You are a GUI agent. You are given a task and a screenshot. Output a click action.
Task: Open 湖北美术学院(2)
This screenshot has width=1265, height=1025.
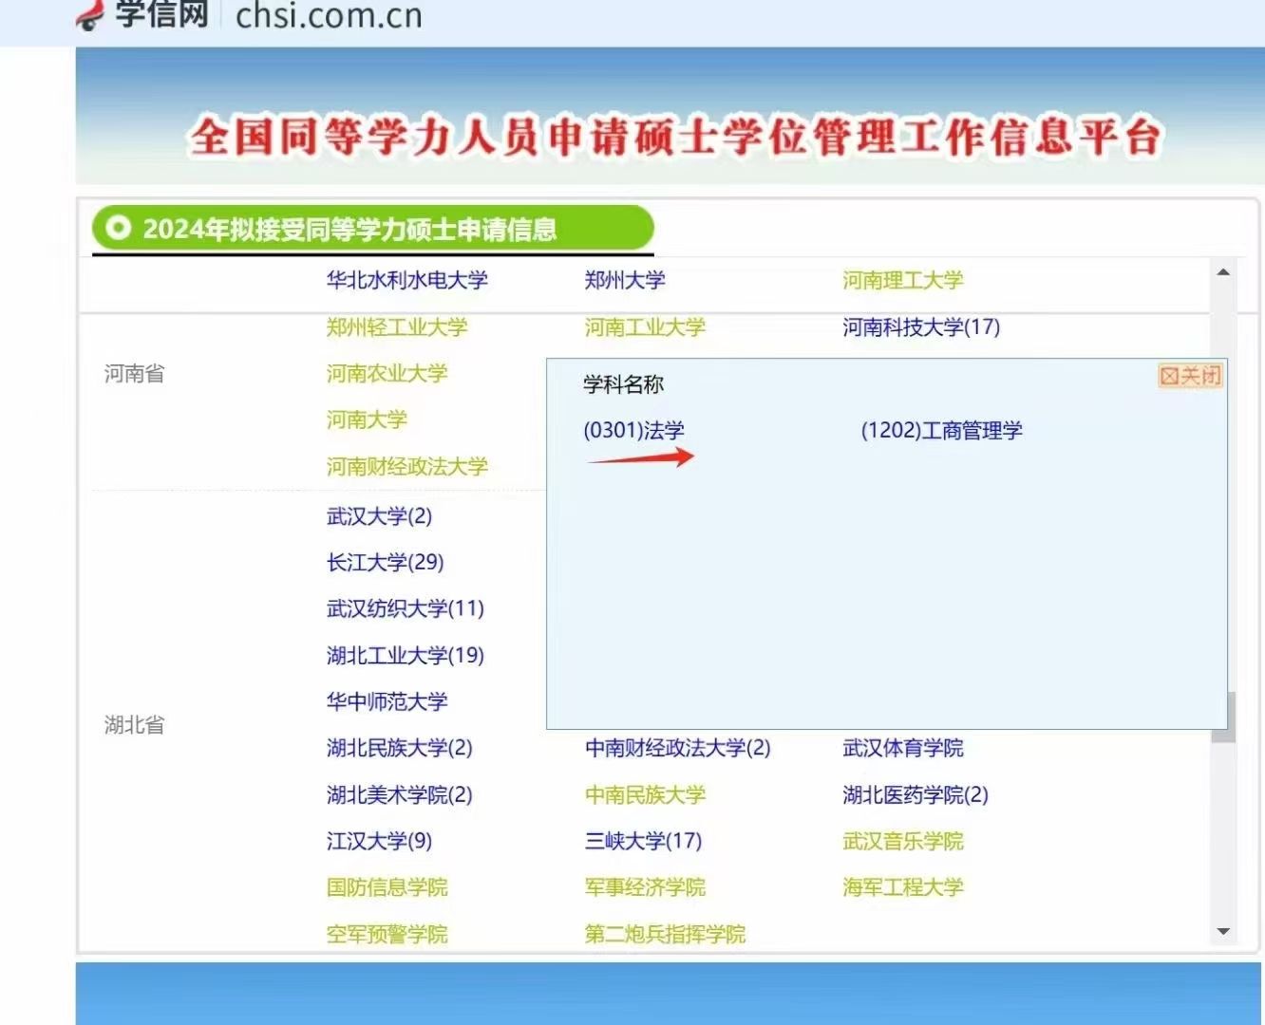399,794
